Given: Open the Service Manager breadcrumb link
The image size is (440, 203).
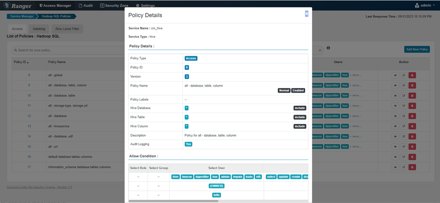Looking at the screenshot, I should coord(21,16).
